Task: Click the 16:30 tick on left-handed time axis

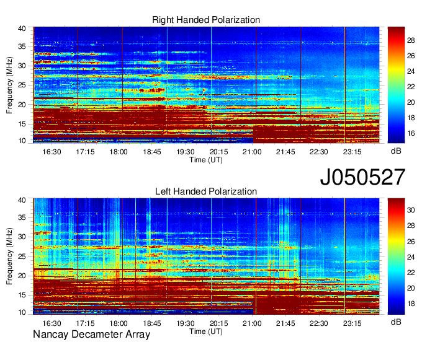Action: coord(52,323)
